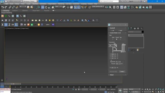Viewport: 165px width, 93px height.
Task: Open the Hierarchy panel tab icon
Action: tap(131, 28)
